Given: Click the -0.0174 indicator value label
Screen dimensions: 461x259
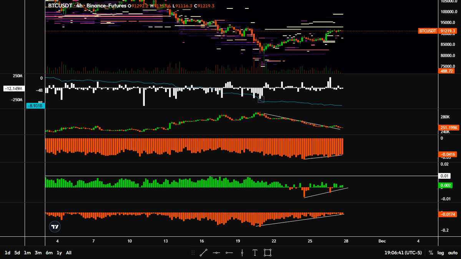Looking at the screenshot, I should click(447, 214).
